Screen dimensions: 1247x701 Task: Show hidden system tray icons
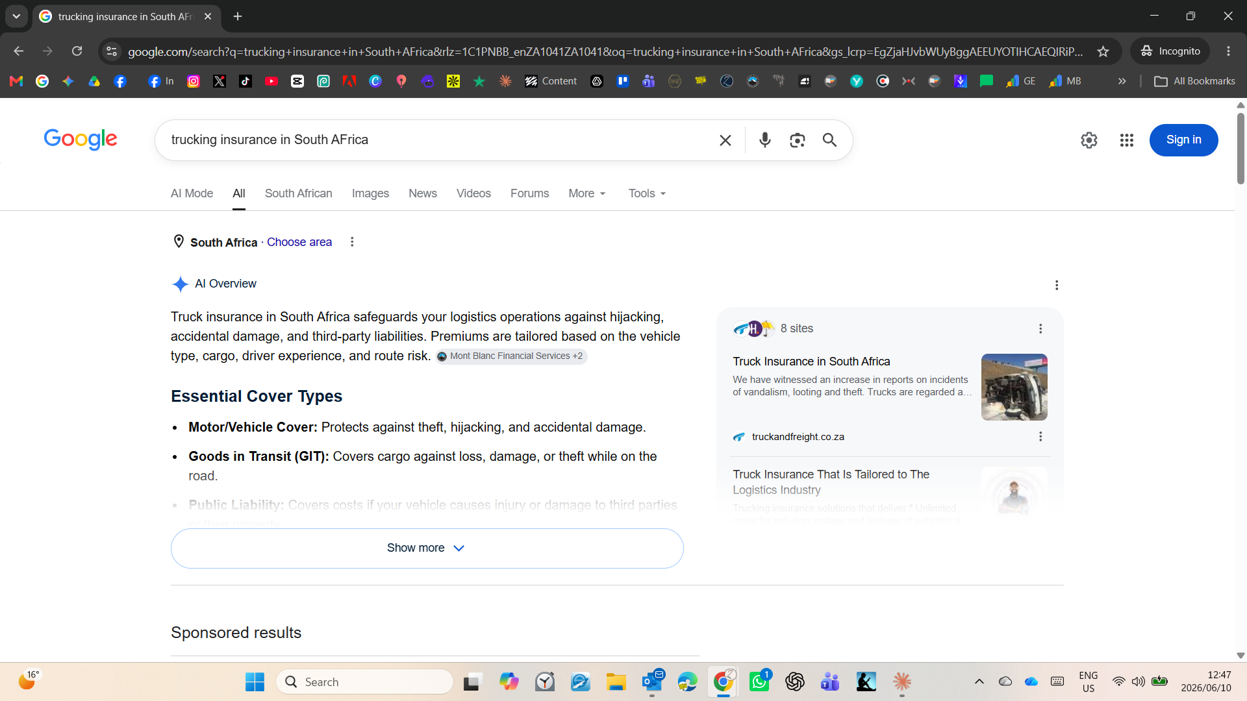click(x=979, y=682)
